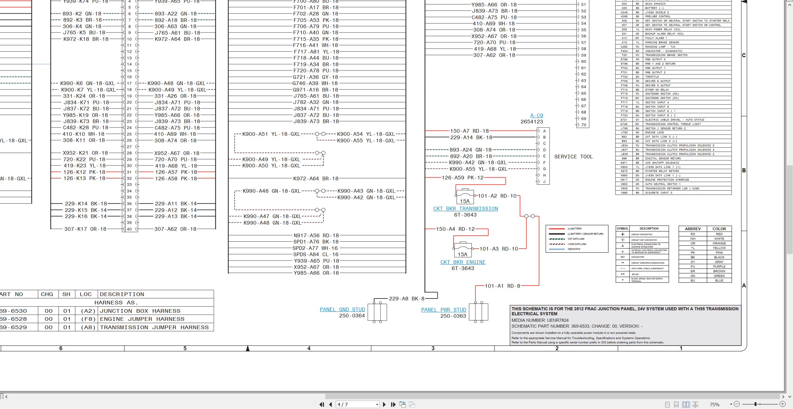Go to the previous page
Viewport: 793px width, 409px height.
click(x=331, y=404)
